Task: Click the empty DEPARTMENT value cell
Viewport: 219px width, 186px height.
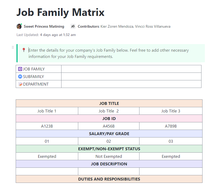Action: point(131,84)
